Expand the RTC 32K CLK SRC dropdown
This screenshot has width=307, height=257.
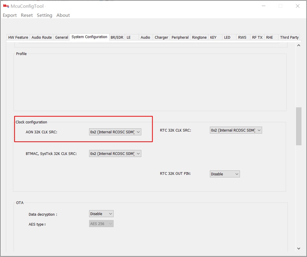pyautogui.click(x=236, y=130)
